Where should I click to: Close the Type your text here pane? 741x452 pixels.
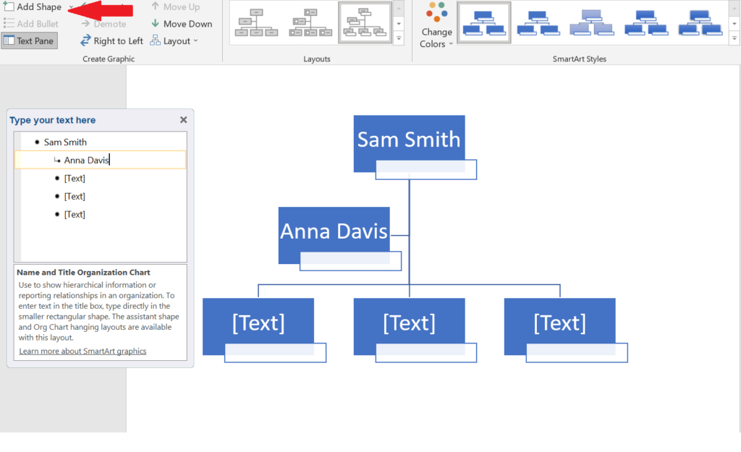(x=183, y=120)
